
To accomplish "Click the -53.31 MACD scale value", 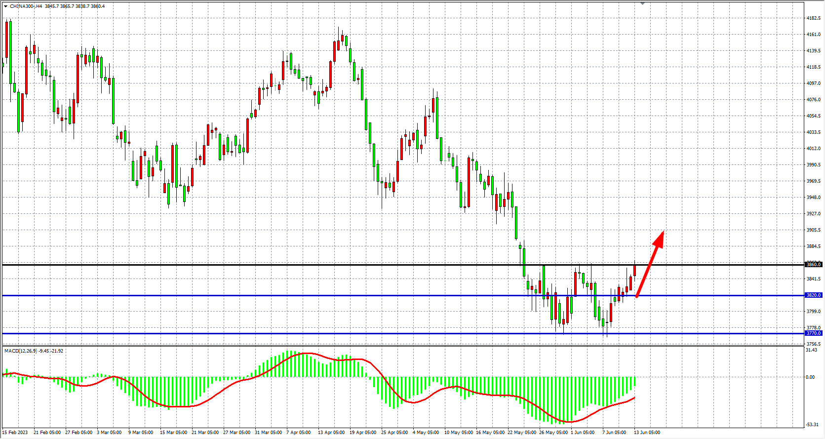I will pos(812,425).
